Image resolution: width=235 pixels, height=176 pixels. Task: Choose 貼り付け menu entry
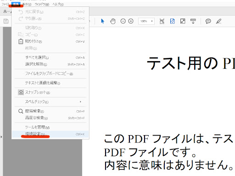pyautogui.click(x=50, y=41)
